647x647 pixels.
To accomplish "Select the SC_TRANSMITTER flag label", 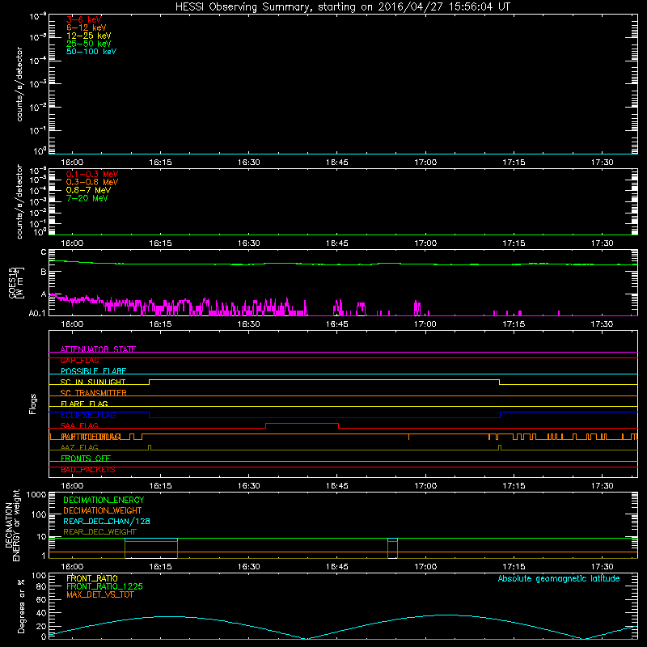I will point(93,393).
